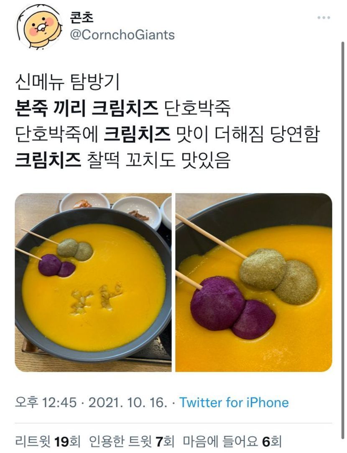Screen dimensions: 347x453
Task: Click the Twitter for iPhone source link
Action: click(234, 402)
